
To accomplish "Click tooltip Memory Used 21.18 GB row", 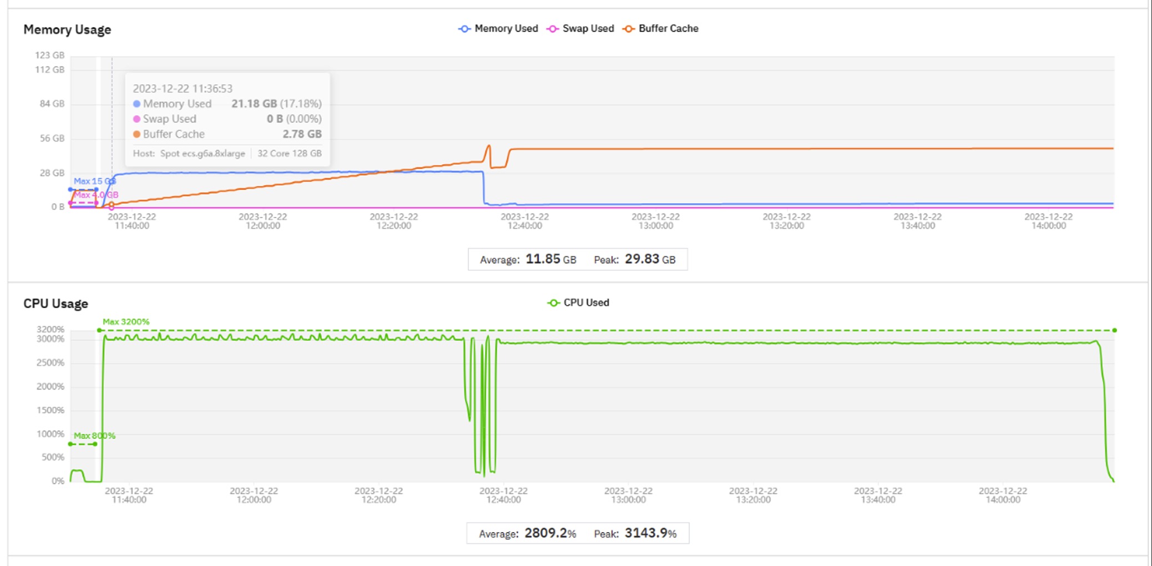I will (227, 104).
